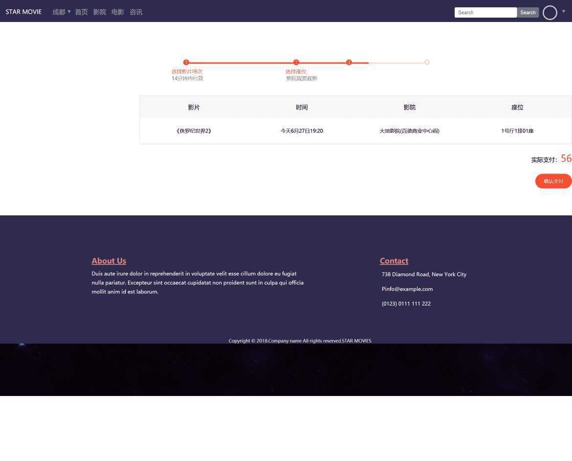Click the Contact heading link
Image resolution: width=572 pixels, height=461 pixels.
(x=394, y=261)
